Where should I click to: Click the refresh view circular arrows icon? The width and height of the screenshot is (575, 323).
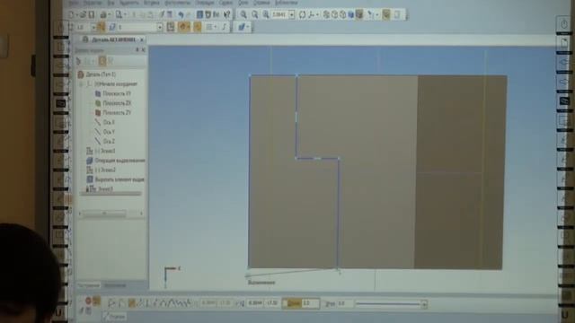tap(302, 14)
